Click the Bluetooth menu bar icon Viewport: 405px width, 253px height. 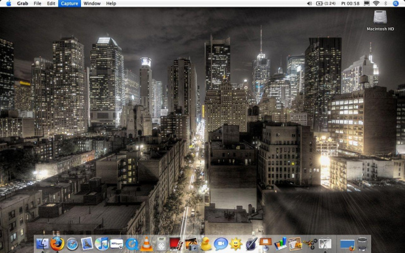(385, 3)
